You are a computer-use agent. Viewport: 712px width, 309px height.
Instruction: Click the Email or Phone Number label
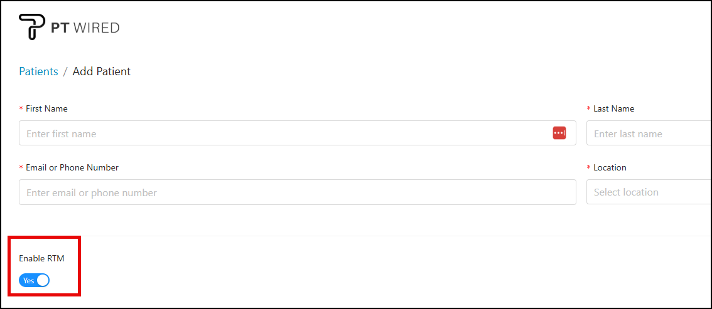point(72,167)
